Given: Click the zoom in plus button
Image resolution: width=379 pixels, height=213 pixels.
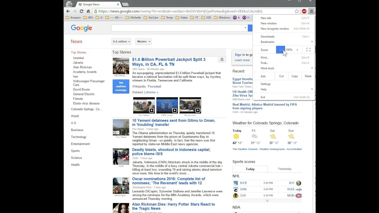Looking at the screenshot, I should pyautogui.click(x=297, y=50).
